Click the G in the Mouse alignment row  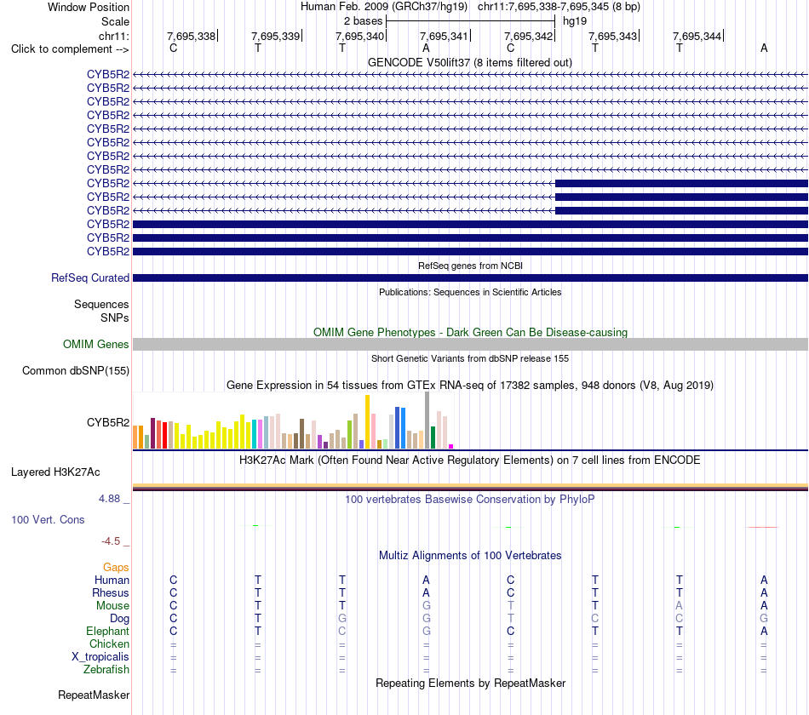[426, 606]
